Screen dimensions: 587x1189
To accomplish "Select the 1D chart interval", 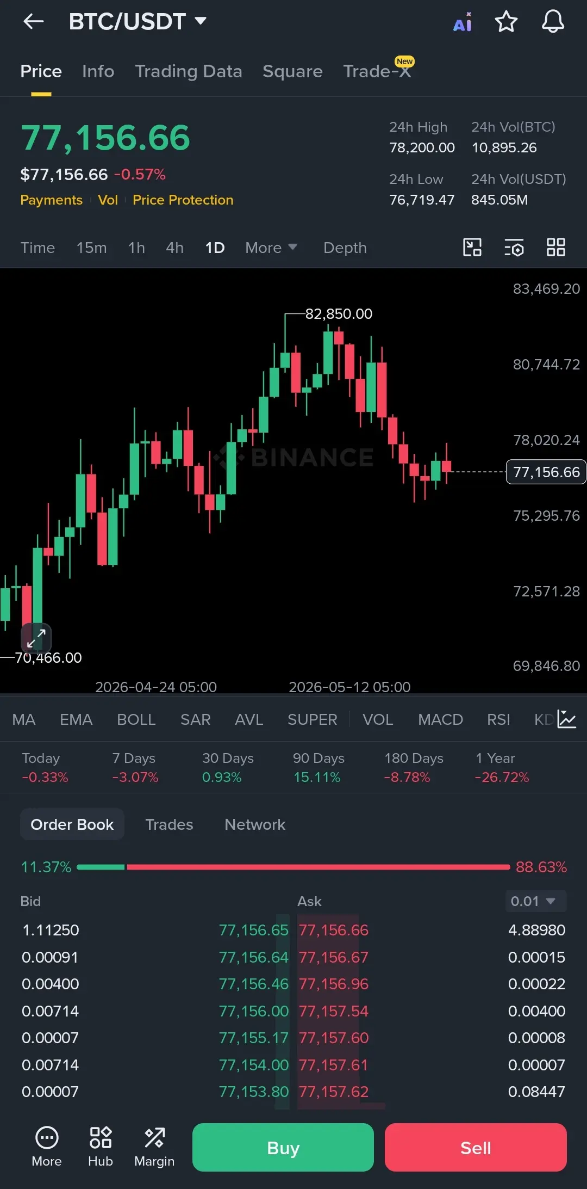I will tap(215, 248).
